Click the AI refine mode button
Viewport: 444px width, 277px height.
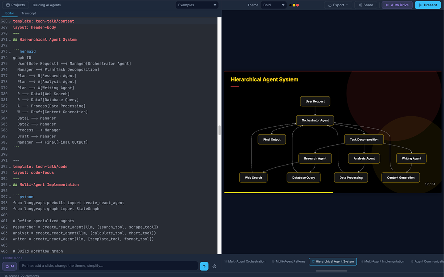click(x=10, y=266)
